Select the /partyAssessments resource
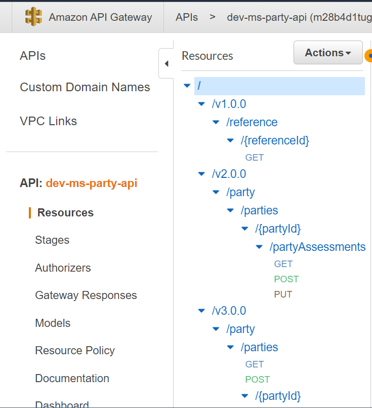The image size is (372, 408). click(x=317, y=247)
